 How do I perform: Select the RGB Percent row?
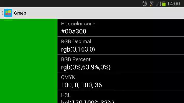coord(121,63)
